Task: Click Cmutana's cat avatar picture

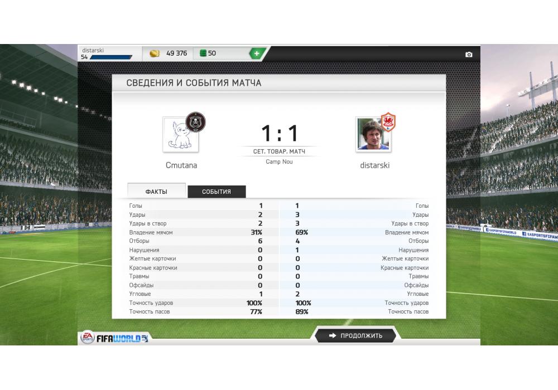Action: coord(180,135)
